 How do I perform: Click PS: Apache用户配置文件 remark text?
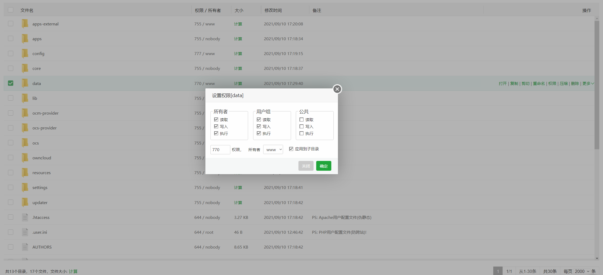[342, 217]
